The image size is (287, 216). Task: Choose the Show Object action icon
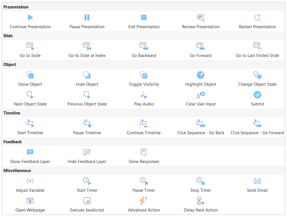tap(30, 75)
